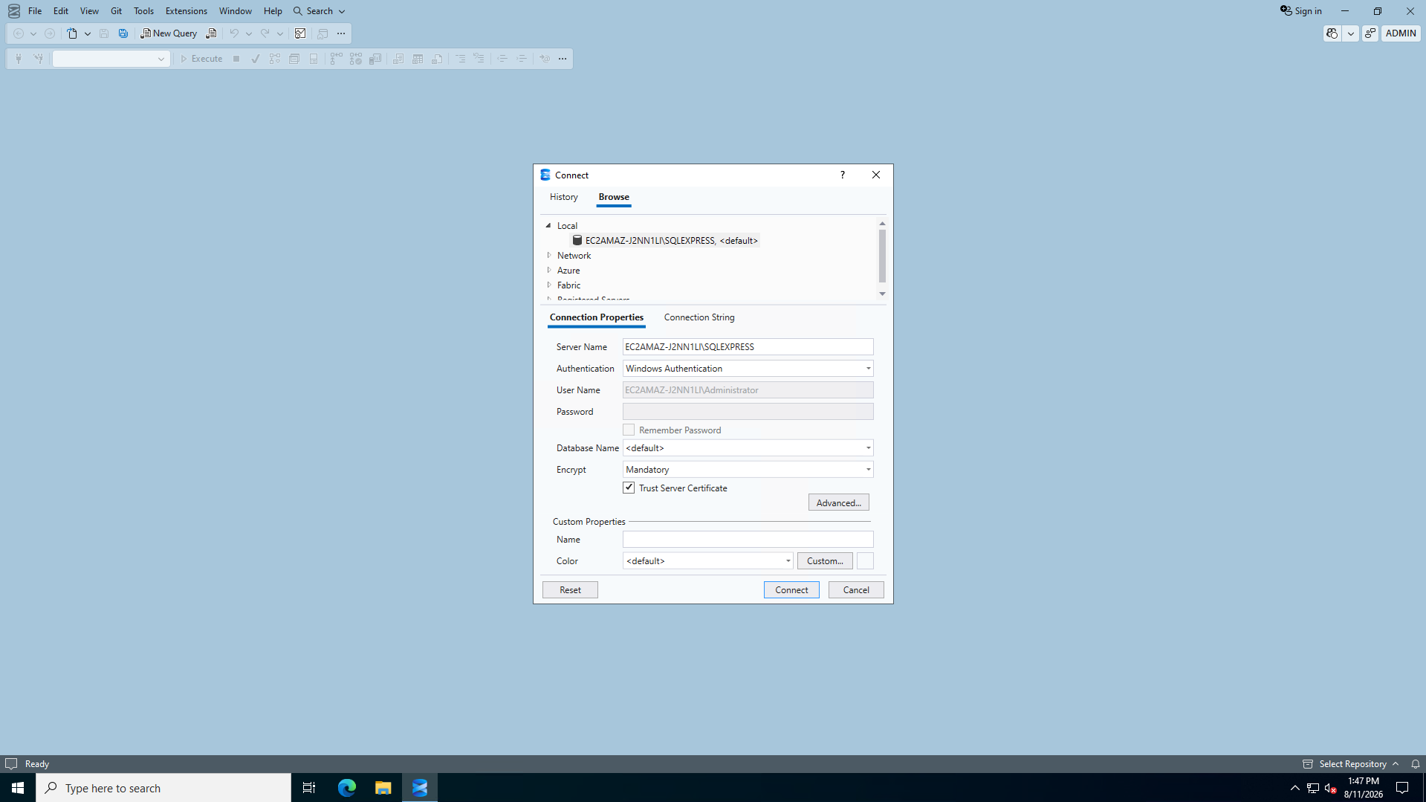Image resolution: width=1426 pixels, height=802 pixels.
Task: Click the Decrease Indent icon
Action: coord(502,59)
